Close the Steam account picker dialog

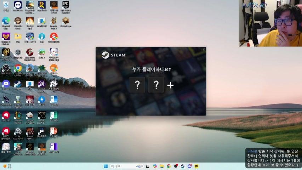[204, 49]
